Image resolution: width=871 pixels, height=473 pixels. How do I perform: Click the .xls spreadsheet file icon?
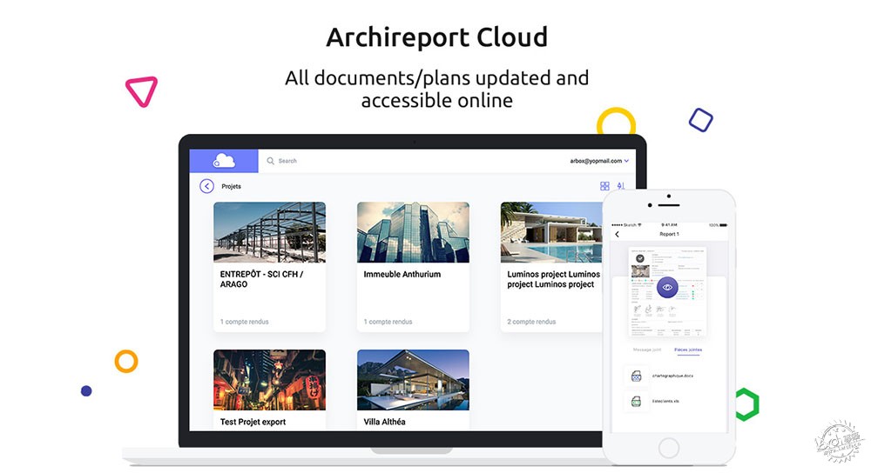tap(637, 401)
